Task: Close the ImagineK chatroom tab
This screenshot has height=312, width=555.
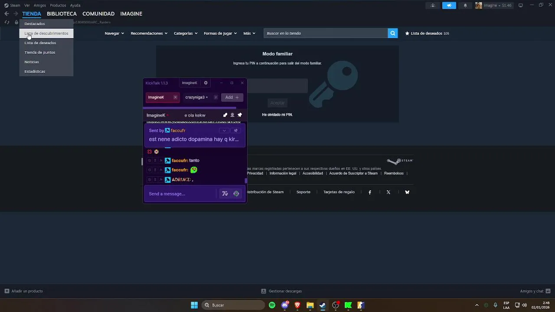Action: coord(175,97)
